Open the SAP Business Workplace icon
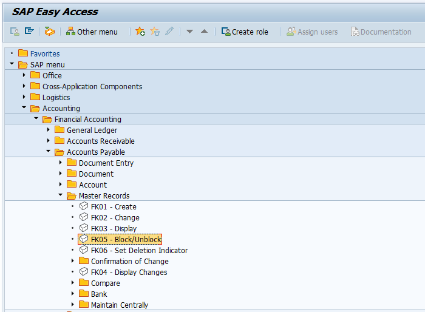The width and height of the screenshot is (425, 312). pyautogui.click(x=50, y=32)
